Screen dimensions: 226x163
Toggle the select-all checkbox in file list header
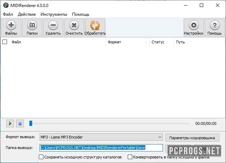(x=5, y=42)
